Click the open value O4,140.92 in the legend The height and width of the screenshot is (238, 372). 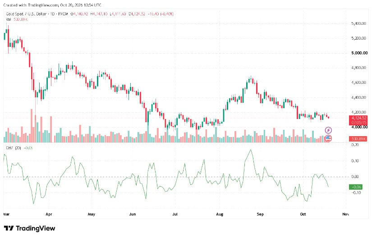coord(79,14)
